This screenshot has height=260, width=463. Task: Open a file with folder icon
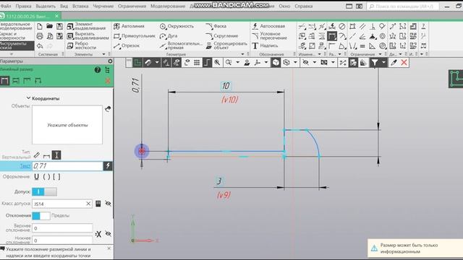(x=50, y=26)
